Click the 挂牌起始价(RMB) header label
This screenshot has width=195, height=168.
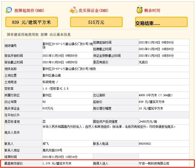tap(28, 11)
